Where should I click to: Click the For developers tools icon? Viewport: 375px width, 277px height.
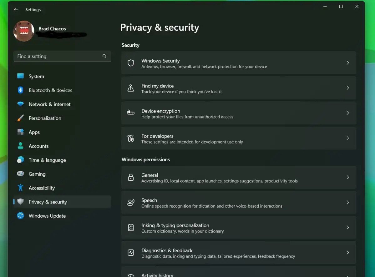point(131,138)
